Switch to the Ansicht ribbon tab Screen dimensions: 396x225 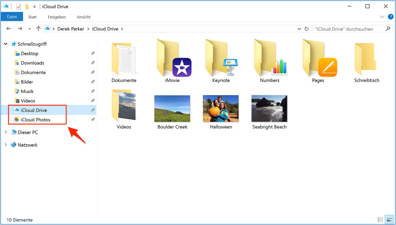coord(84,17)
